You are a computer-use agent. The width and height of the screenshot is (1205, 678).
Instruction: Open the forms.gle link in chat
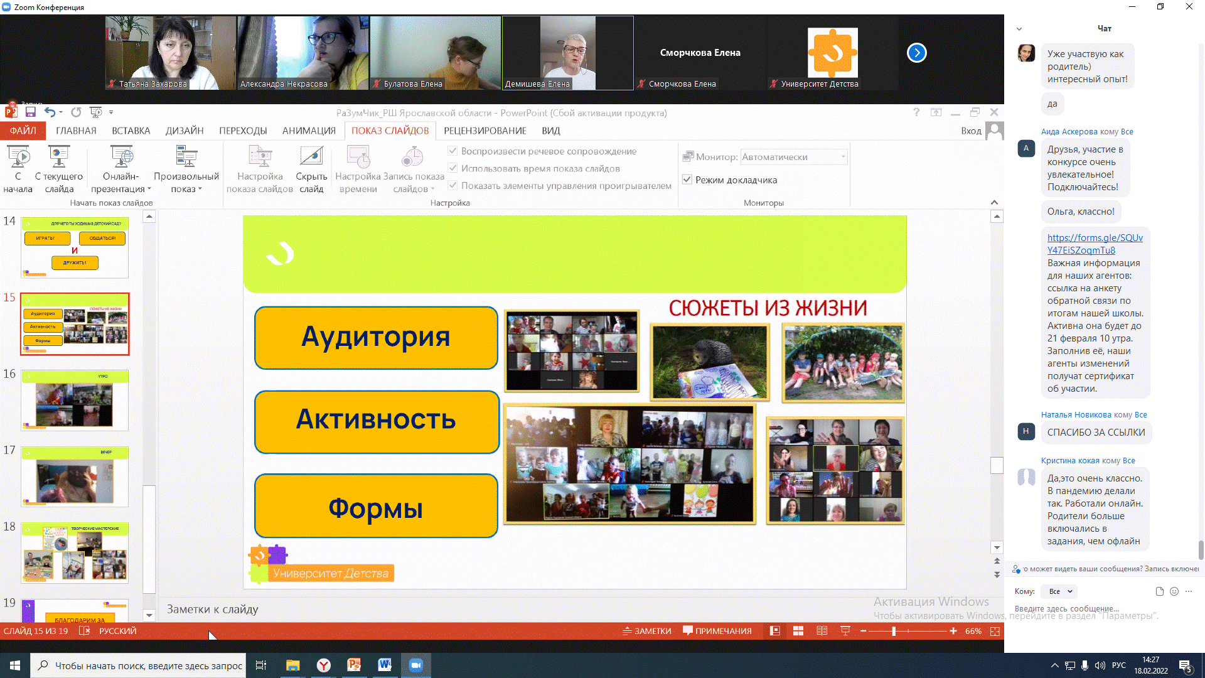coord(1095,244)
